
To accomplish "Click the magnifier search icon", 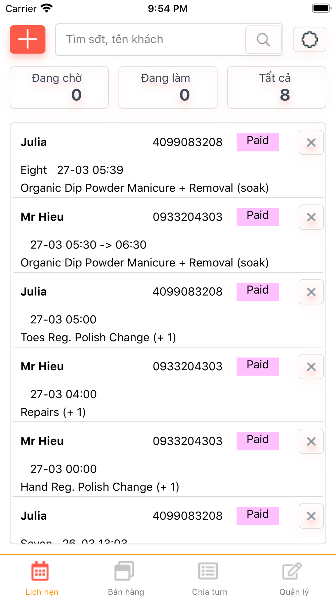I will [263, 40].
